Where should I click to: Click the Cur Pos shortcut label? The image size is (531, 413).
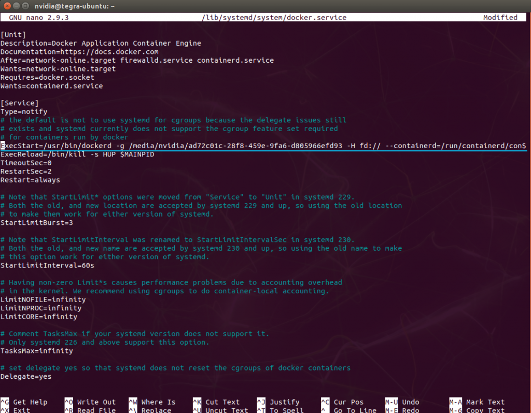(348, 402)
